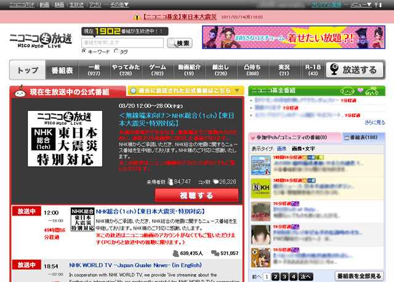
Task: Open the やってみた (228) category tab
Action: (x=126, y=70)
